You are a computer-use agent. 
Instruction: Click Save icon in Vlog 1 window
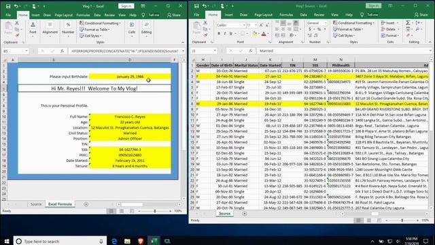(x=8, y=6)
